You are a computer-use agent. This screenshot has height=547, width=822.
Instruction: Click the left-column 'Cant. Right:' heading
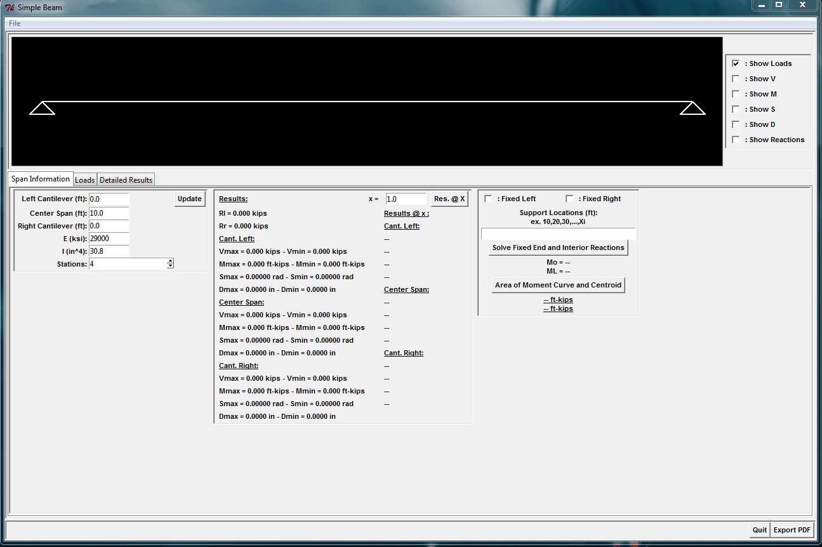(239, 366)
